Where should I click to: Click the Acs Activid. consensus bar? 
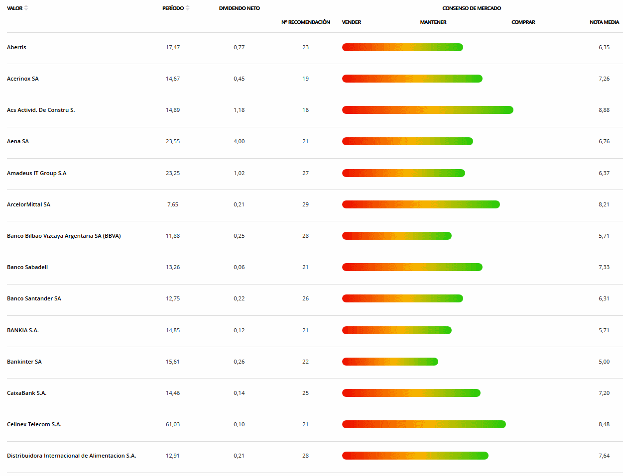tap(428, 110)
